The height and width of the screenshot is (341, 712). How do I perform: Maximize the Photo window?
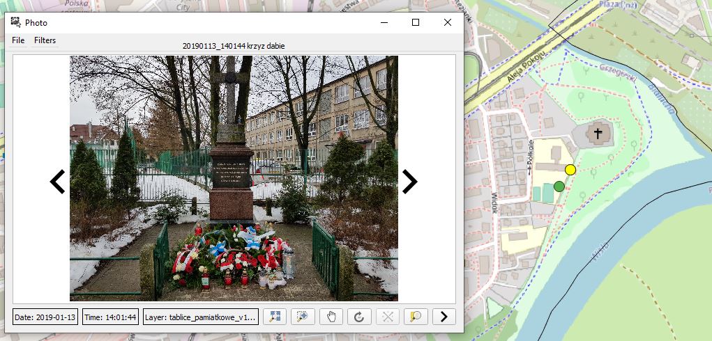pyautogui.click(x=416, y=22)
